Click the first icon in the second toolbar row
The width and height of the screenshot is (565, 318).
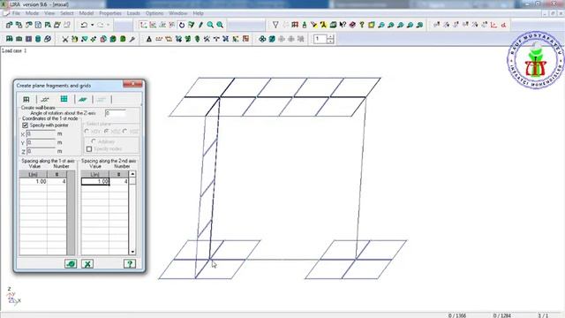pyautogui.click(x=10, y=39)
